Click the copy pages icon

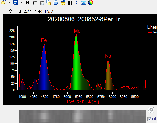click(49, 2)
